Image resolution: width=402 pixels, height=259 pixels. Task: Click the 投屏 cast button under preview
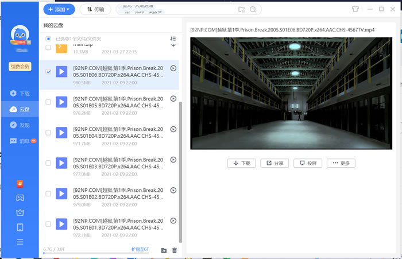coord(308,163)
